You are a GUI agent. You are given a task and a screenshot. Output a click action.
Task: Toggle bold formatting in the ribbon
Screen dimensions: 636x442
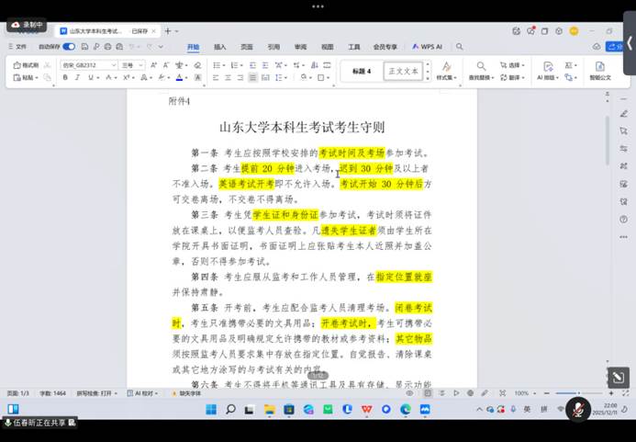pyautogui.click(x=65, y=78)
